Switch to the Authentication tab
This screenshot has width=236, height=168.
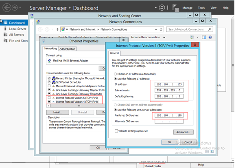tap(67, 49)
